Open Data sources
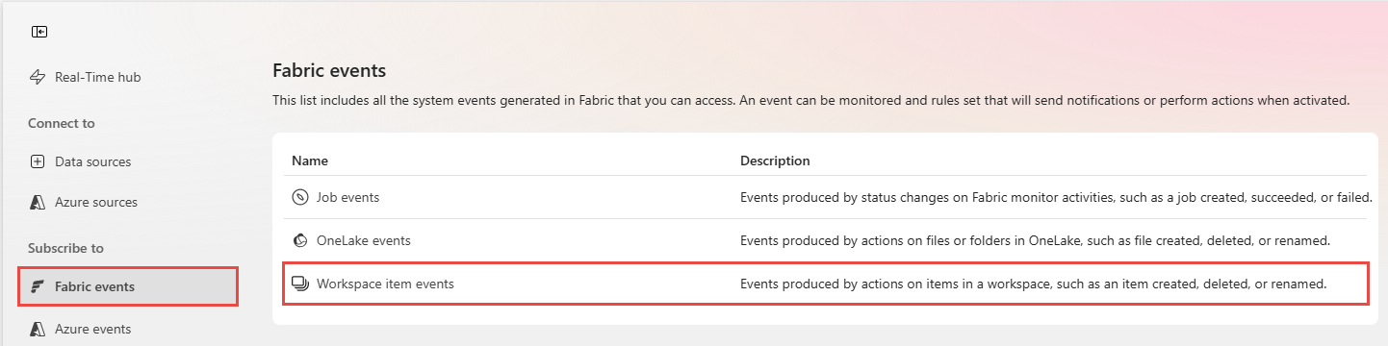The width and height of the screenshot is (1388, 346). click(92, 161)
